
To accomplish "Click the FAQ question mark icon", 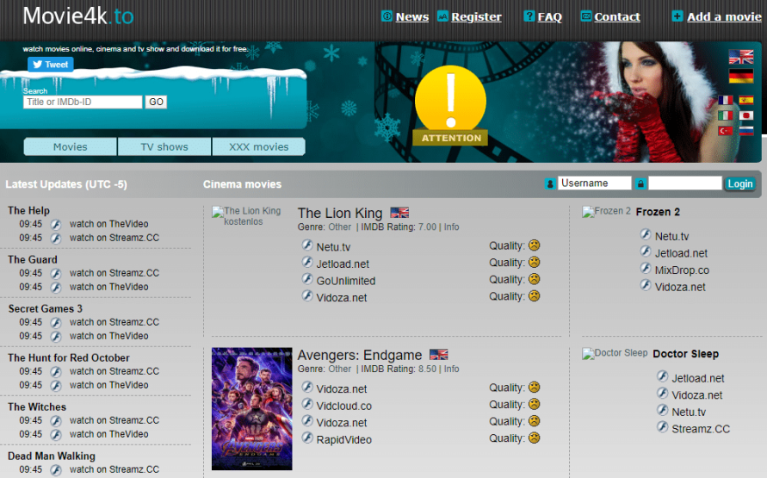I will tap(529, 16).
